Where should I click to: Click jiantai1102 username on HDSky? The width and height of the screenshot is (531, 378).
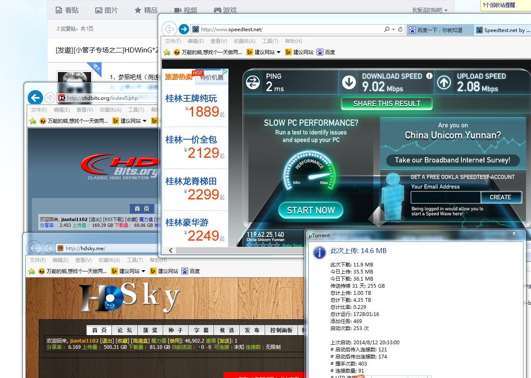(x=84, y=341)
